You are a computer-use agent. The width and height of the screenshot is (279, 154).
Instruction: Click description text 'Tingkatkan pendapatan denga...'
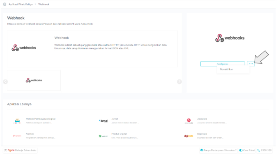pyautogui.click(x=40, y=138)
